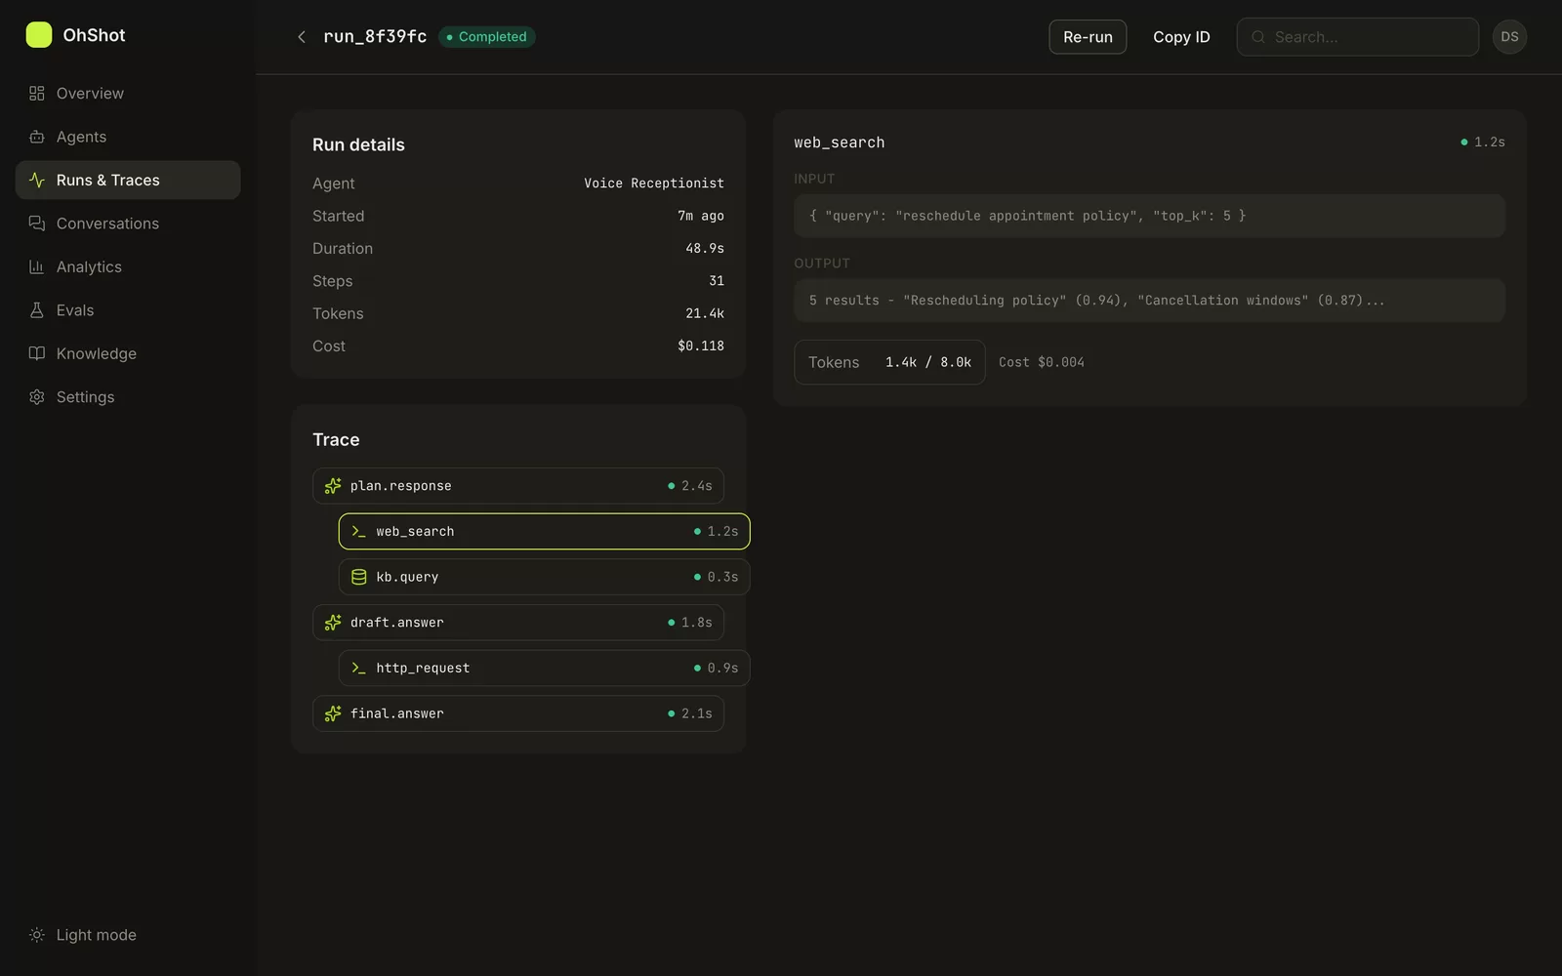Click the sun icon beside Light mode
This screenshot has width=1562, height=976.
point(37,935)
